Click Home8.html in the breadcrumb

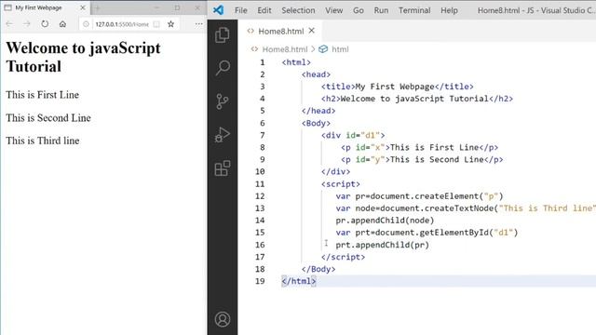coord(285,49)
